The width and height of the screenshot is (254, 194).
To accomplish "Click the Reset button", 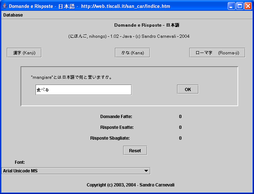I will tap(135, 150).
